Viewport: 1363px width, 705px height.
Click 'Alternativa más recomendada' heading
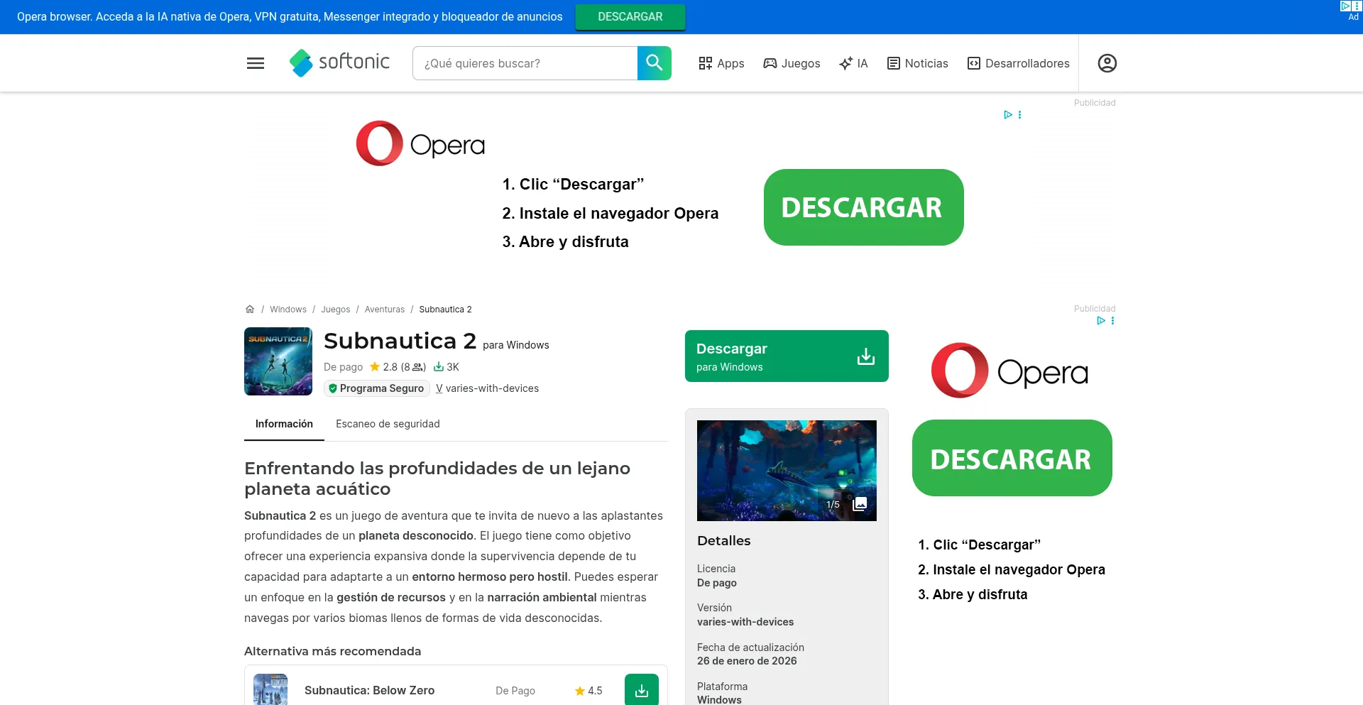332,651
